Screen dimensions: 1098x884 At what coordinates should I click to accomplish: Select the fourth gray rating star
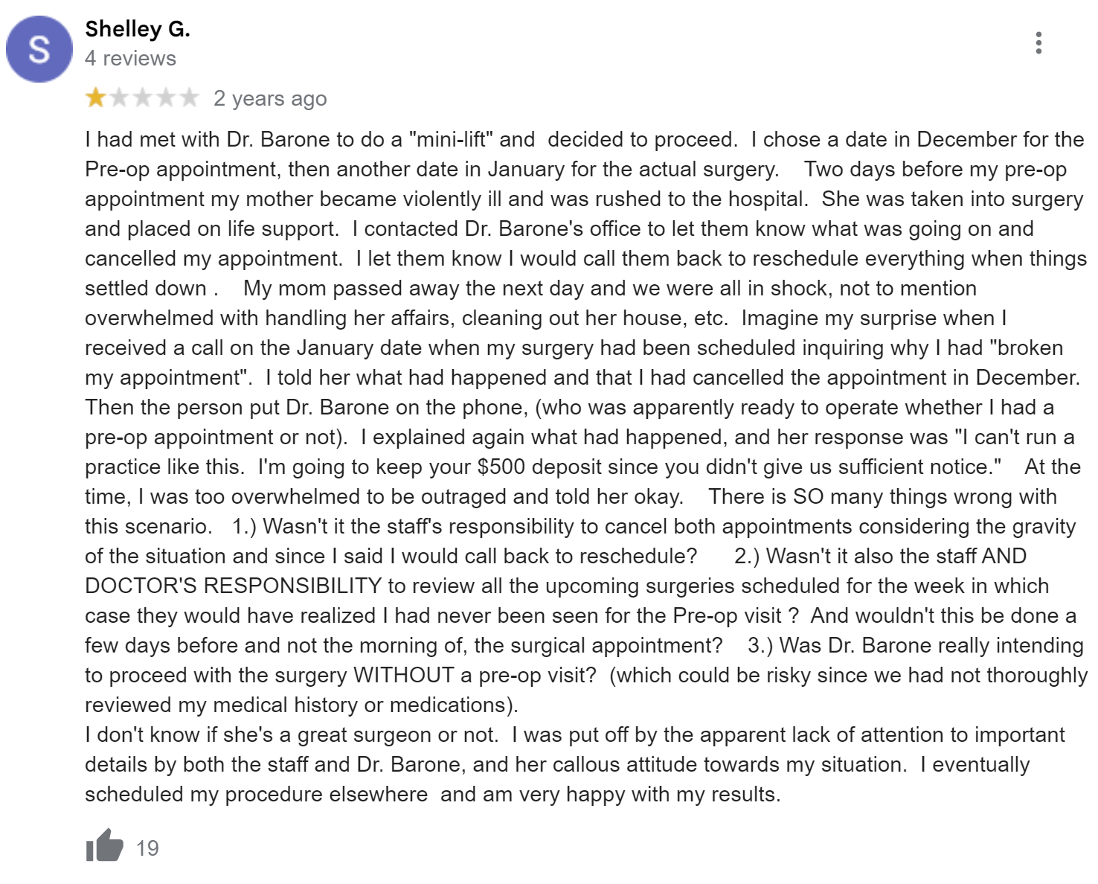click(165, 97)
